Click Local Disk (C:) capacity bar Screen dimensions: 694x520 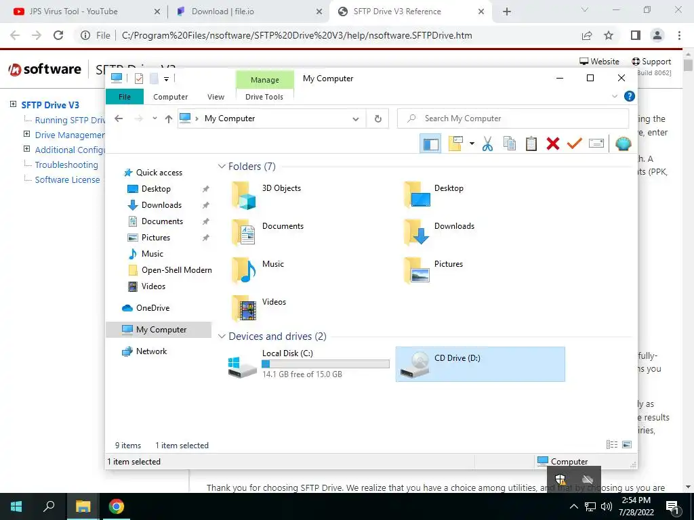(325, 364)
